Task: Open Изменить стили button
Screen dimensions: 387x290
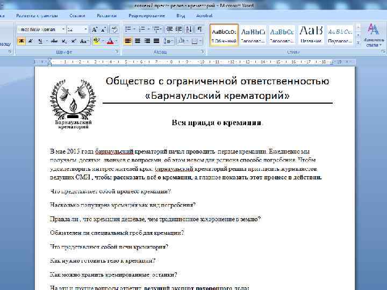Action: pos(374,35)
